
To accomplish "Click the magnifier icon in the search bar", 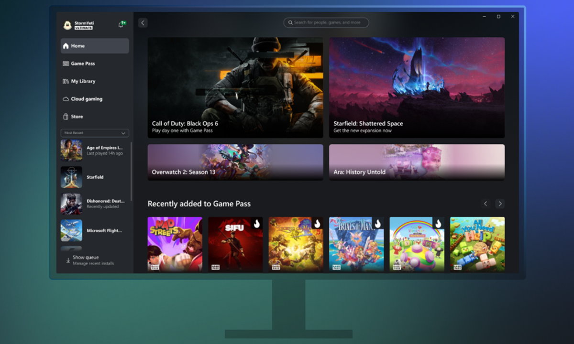I will pyautogui.click(x=290, y=22).
